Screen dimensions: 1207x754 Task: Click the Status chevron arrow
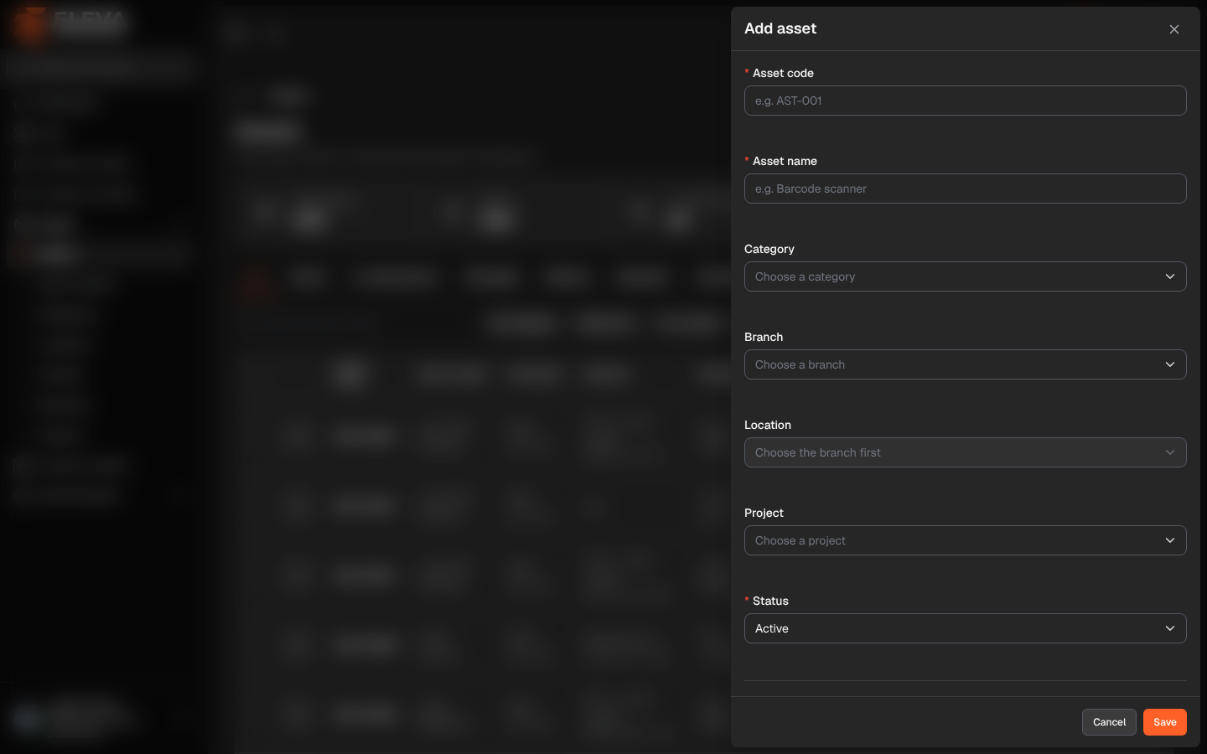tap(1170, 628)
